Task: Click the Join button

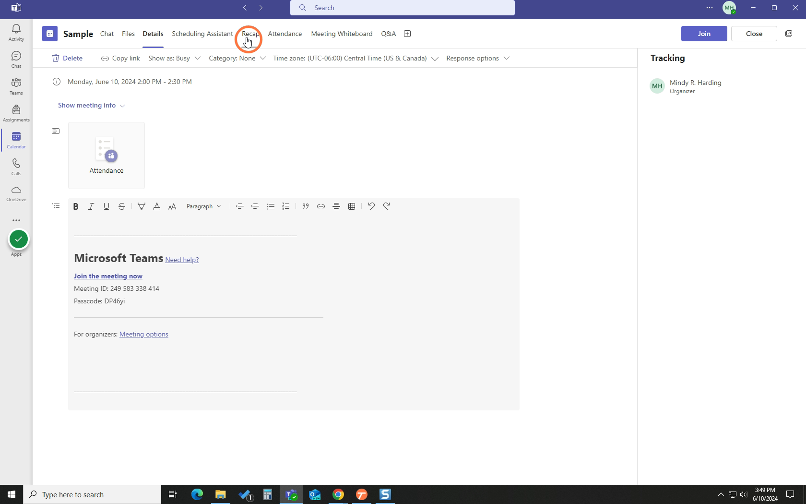Action: click(704, 34)
